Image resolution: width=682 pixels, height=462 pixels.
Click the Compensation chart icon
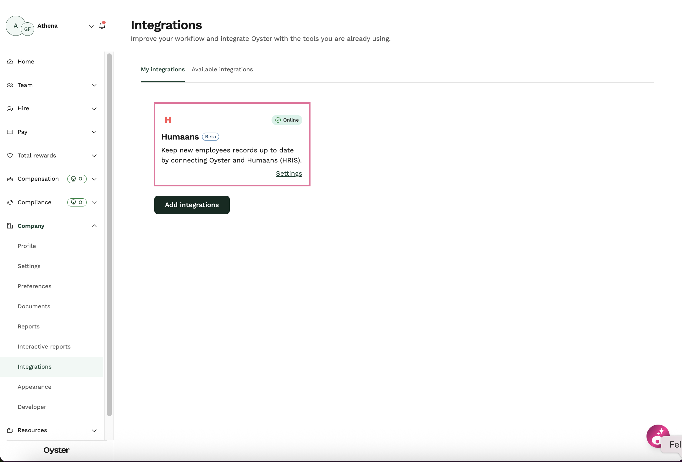pyautogui.click(x=10, y=179)
